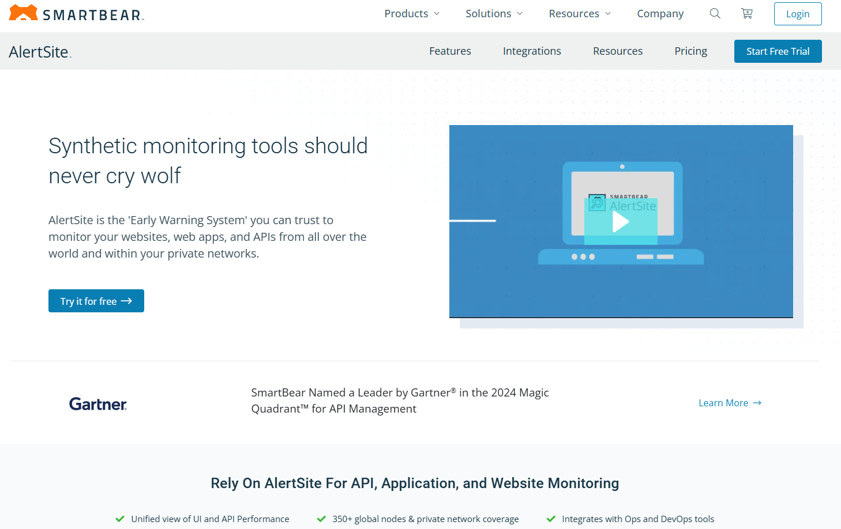Expand the Solutions dropdown menu
This screenshot has width=841, height=529.
[494, 13]
